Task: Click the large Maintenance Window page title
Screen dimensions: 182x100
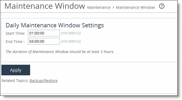Action: (x=45, y=6)
